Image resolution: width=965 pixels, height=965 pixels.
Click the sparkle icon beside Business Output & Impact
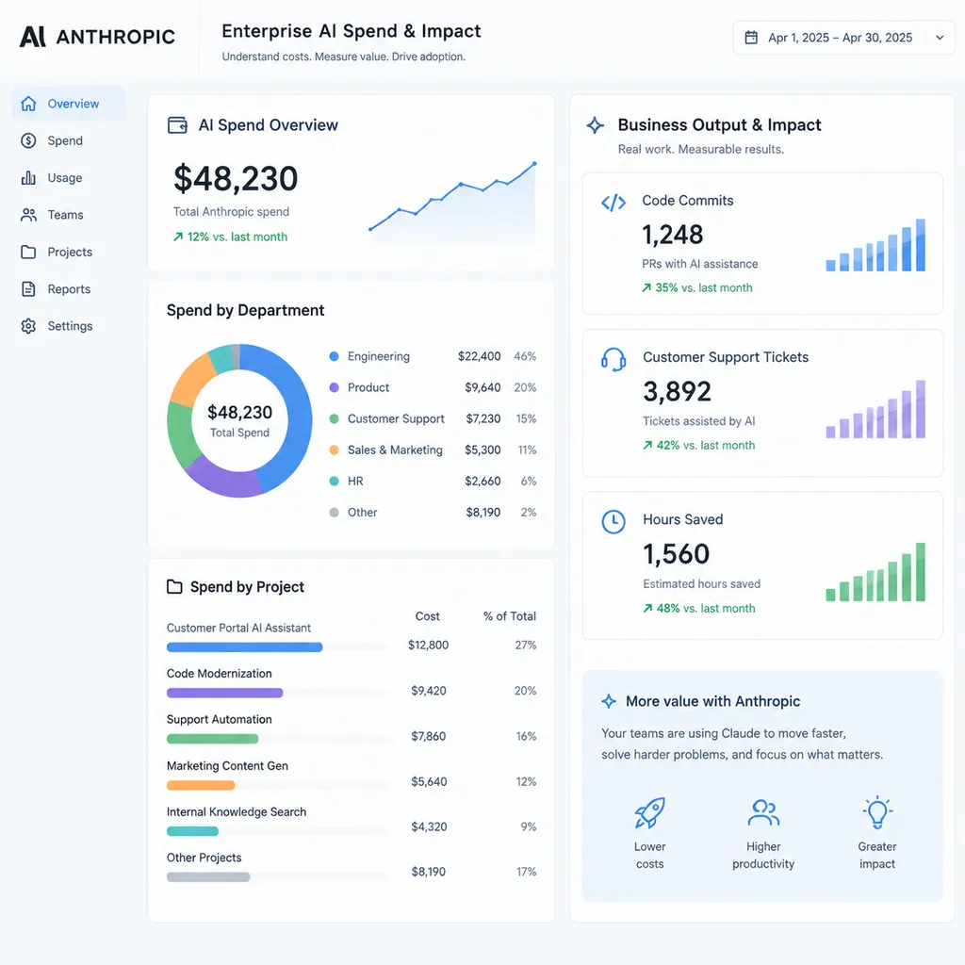[596, 125]
